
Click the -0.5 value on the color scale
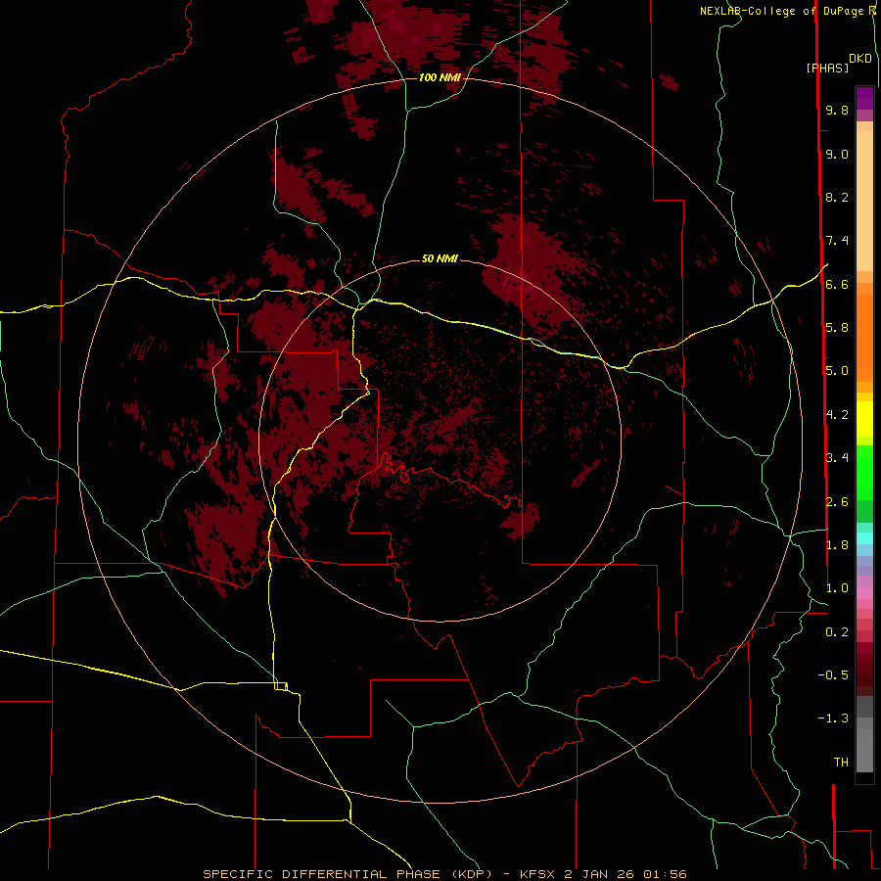[x=833, y=675]
